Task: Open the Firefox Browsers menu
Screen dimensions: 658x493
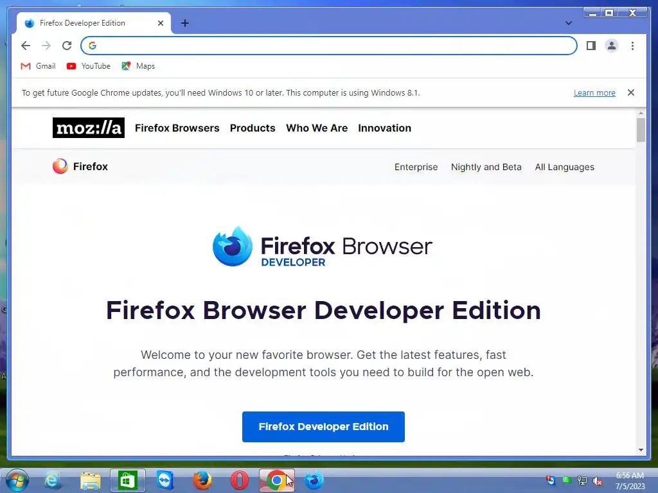Action: tap(177, 128)
